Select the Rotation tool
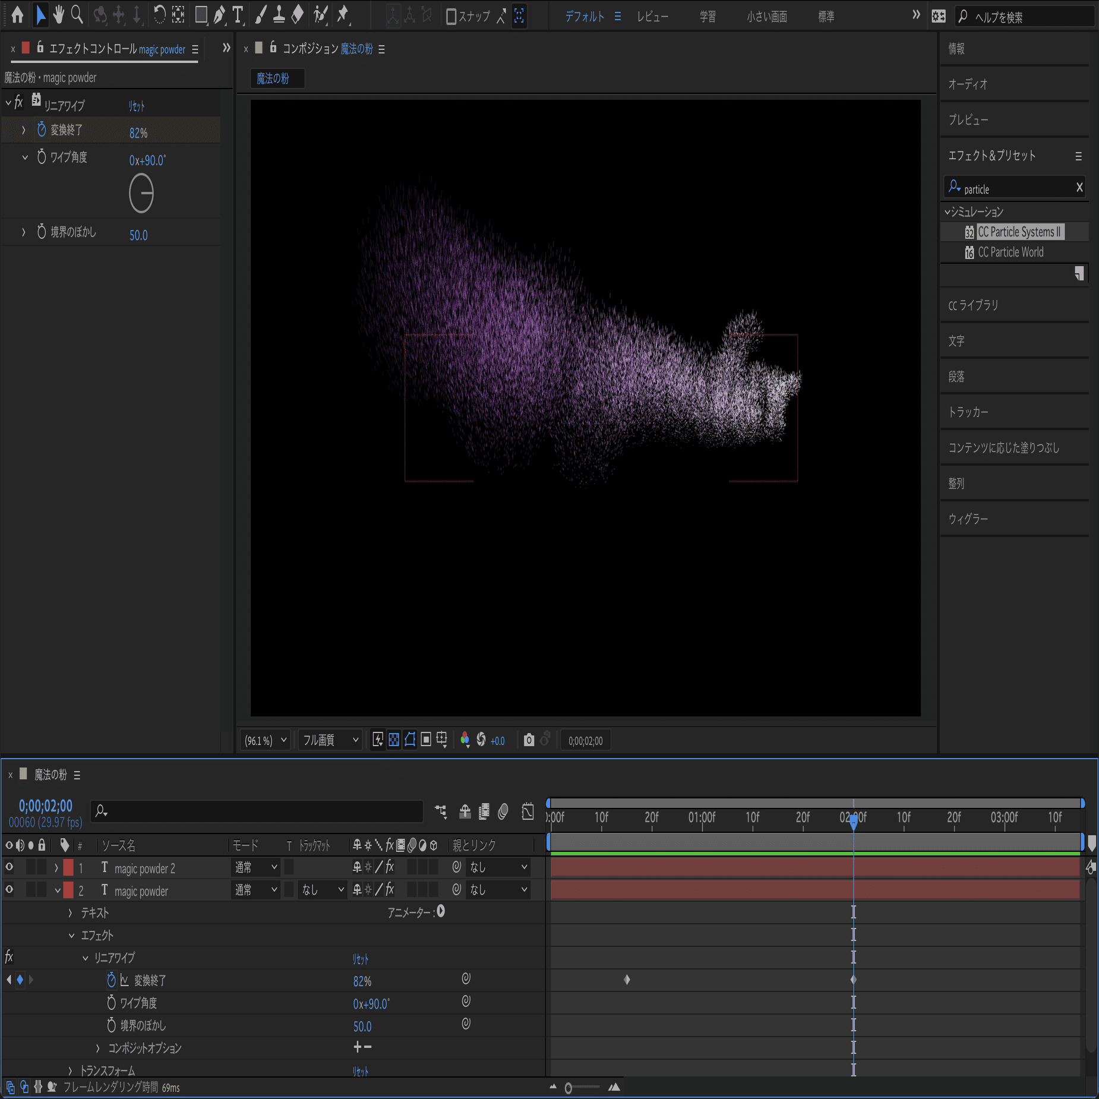 pos(159,15)
